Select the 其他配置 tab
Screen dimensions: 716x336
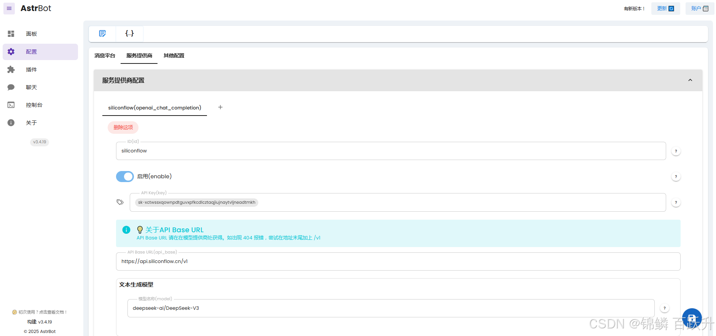(x=174, y=55)
